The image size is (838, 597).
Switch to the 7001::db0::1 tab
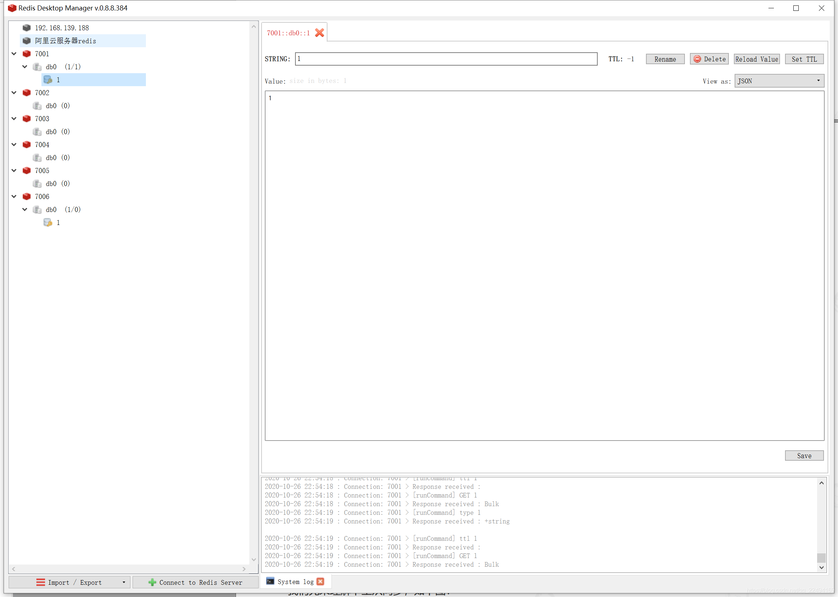point(288,33)
